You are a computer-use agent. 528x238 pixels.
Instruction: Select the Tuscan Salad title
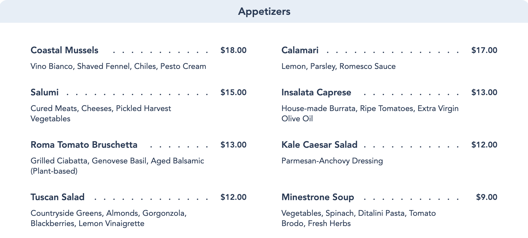click(x=57, y=197)
